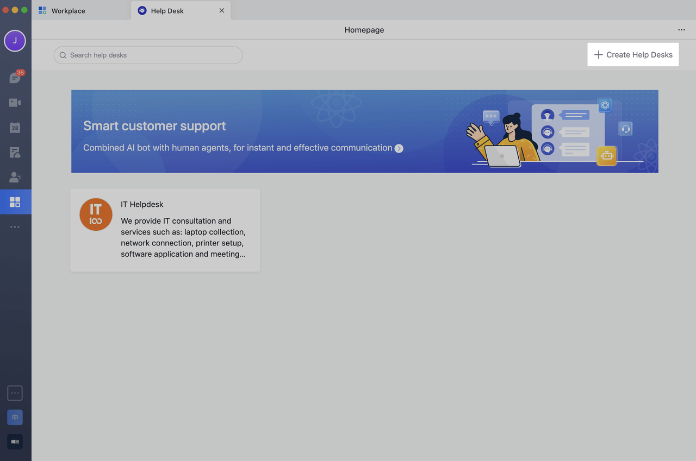Start a video meeting from the sidebar
This screenshot has width=696, height=461.
pyautogui.click(x=15, y=102)
